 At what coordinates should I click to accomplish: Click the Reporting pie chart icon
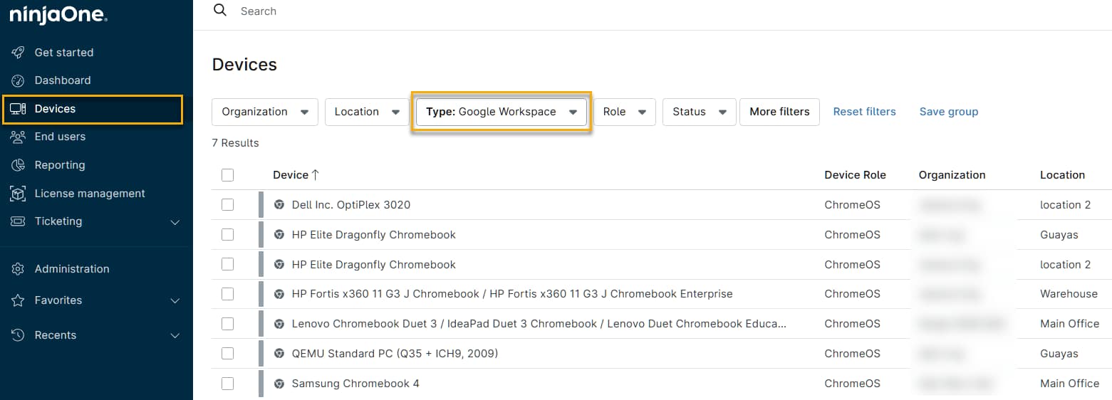[19, 165]
